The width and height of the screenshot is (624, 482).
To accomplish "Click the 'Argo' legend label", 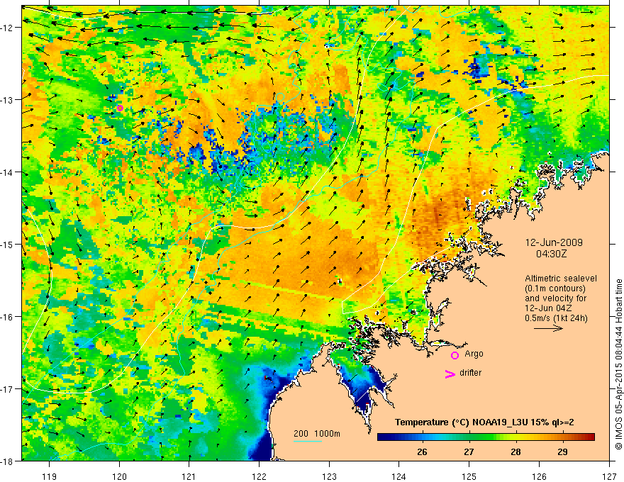I will coord(474,354).
